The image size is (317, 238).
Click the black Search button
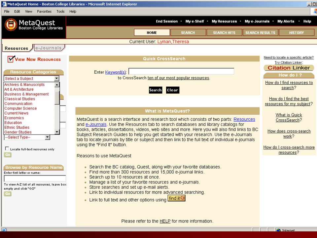[156, 90]
